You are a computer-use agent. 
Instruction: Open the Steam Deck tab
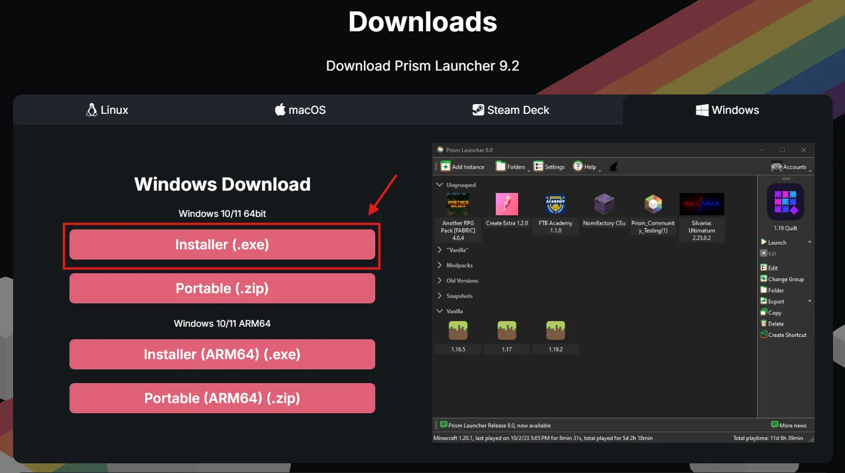[x=511, y=110]
